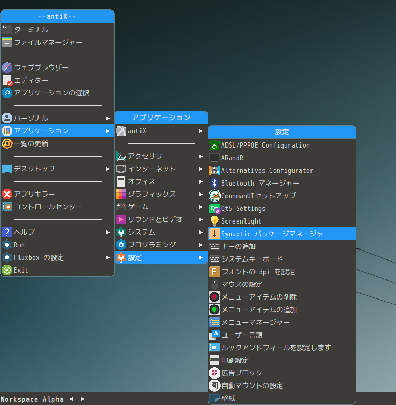The image size is (396, 405).
Task: Click the green Exit icon
Action: pos(7,270)
